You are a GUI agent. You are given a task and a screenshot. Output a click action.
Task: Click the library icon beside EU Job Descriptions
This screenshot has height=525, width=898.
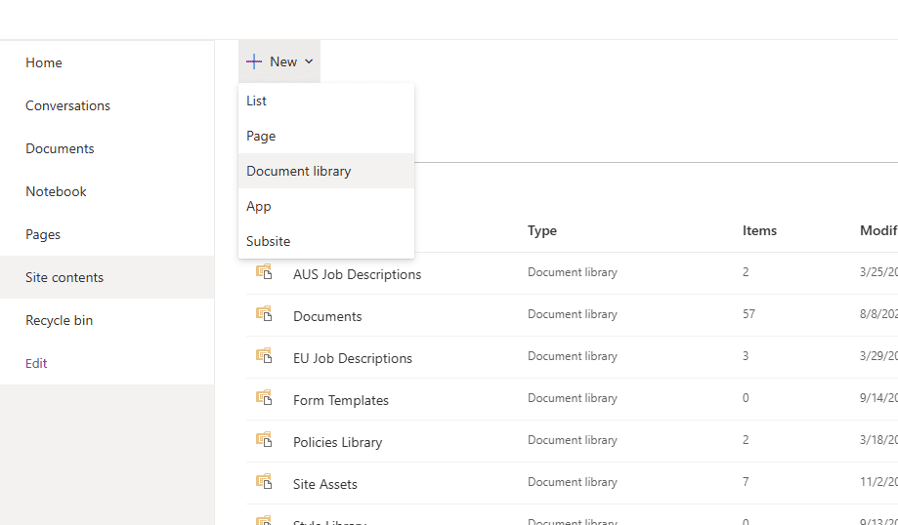(x=264, y=356)
